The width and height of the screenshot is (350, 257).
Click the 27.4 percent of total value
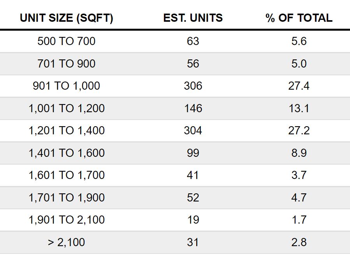tap(299, 86)
